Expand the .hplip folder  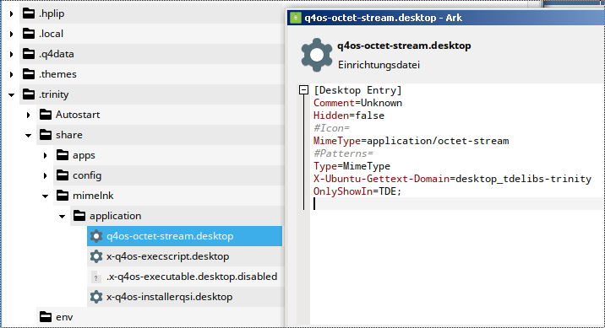click(x=11, y=13)
